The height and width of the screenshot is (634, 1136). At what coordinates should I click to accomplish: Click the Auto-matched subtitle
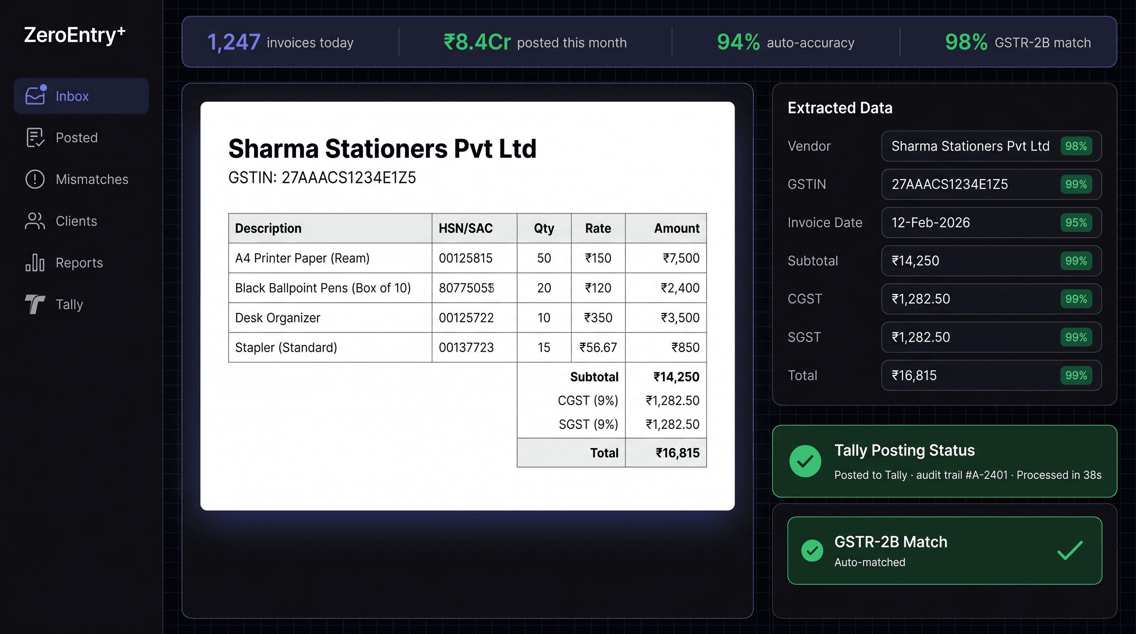[x=870, y=562]
